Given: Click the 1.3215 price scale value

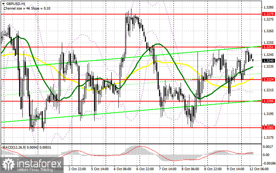Looking at the screenshot, I should [x=269, y=90].
